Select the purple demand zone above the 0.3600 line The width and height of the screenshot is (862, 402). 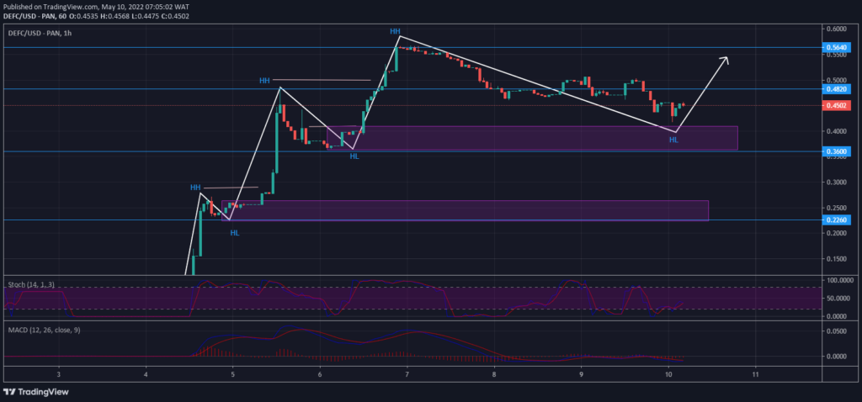click(532, 138)
